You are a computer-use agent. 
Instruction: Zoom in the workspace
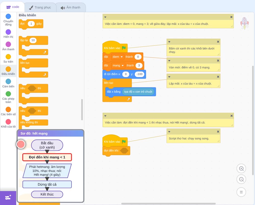point(241,169)
